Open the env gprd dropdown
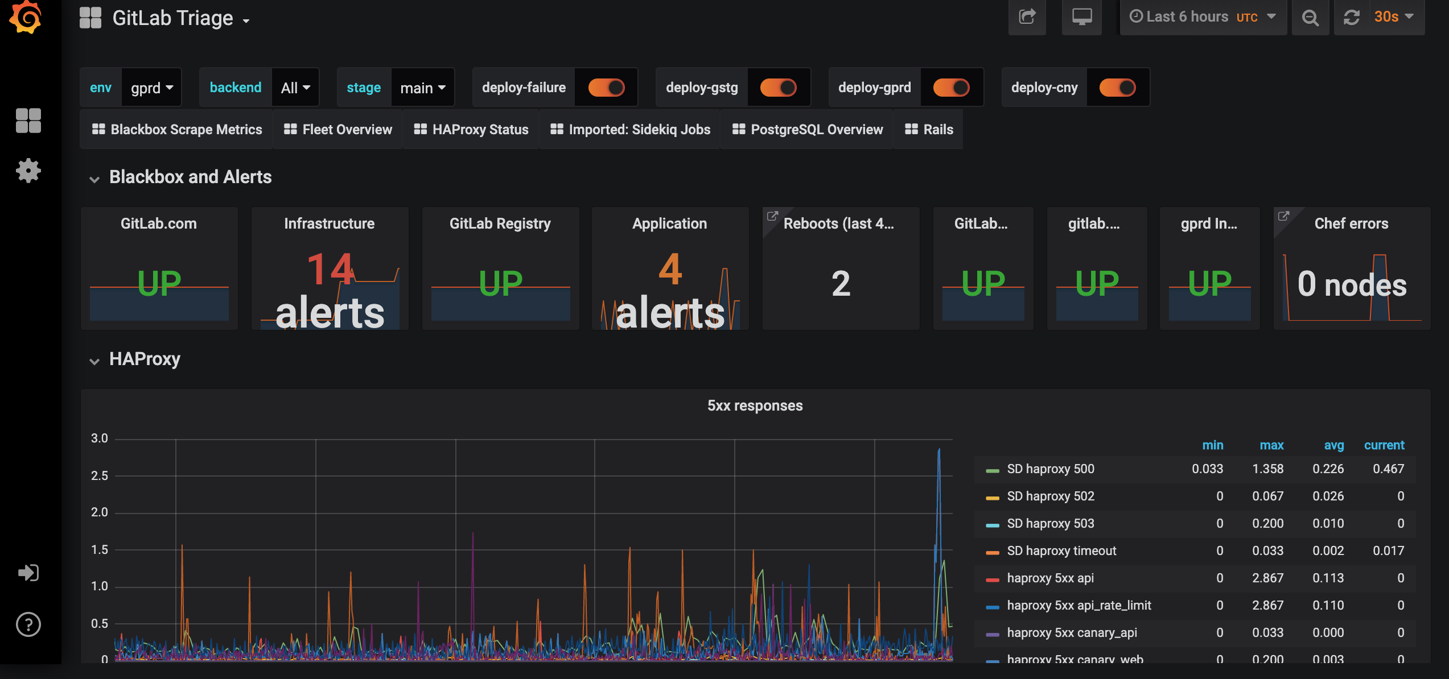The width and height of the screenshot is (1449, 679). pyautogui.click(x=151, y=88)
